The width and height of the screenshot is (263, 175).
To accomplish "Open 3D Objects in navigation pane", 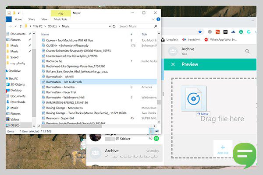I will click(18, 84).
